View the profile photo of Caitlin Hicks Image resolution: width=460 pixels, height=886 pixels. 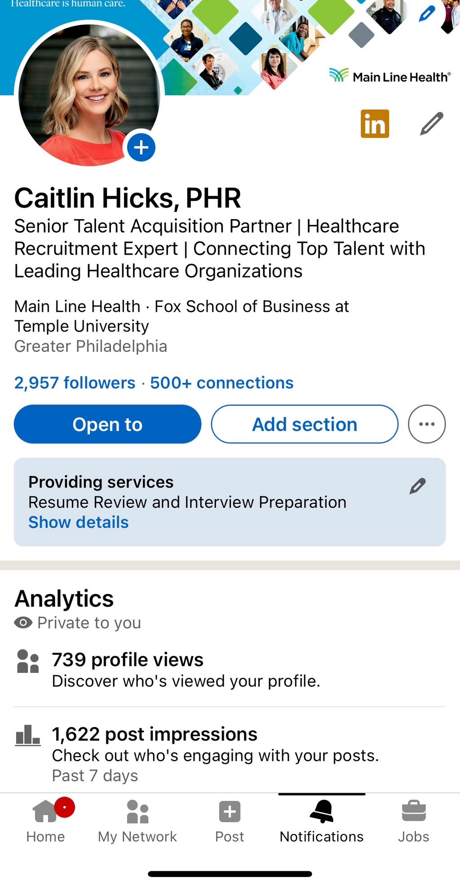point(89,95)
